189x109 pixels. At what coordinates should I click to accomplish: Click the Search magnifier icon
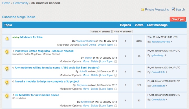[x=173, y=9]
